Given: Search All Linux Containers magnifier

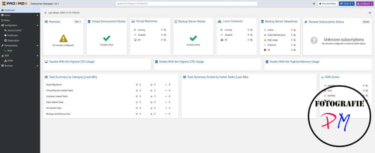Looking at the screenshot, I should tap(251, 40).
